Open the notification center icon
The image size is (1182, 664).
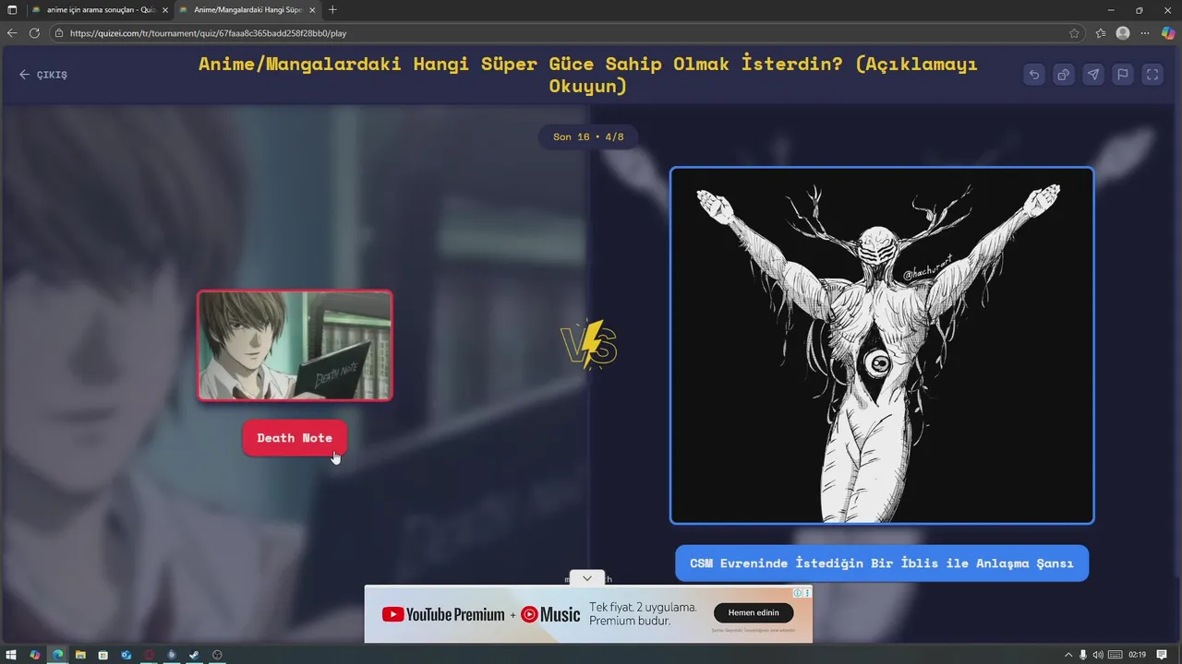[x=1162, y=655]
